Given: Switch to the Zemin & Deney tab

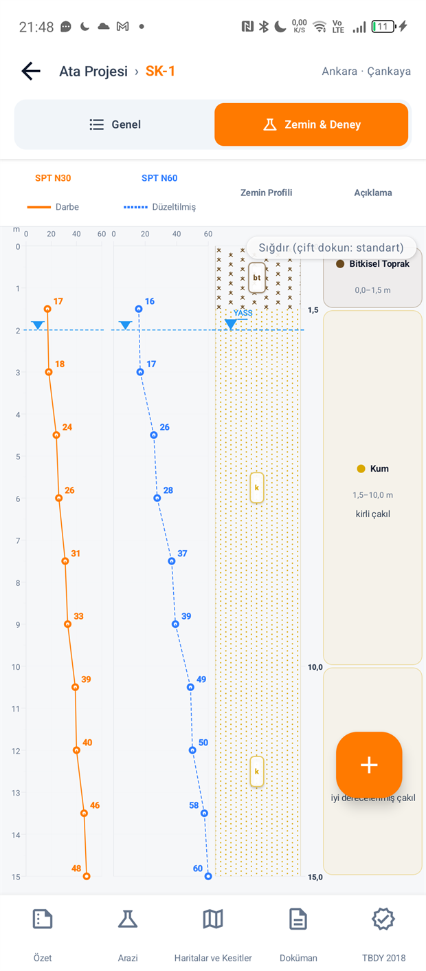Looking at the screenshot, I should (x=311, y=124).
